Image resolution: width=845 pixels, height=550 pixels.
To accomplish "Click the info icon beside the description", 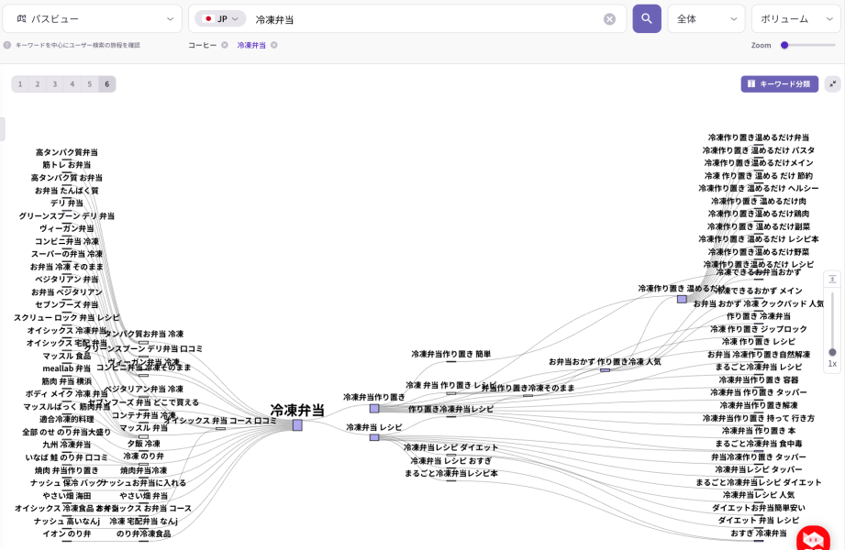I will point(7,45).
